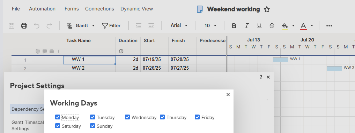Open the Dynamic View menu
The width and height of the screenshot is (355, 133).
136,9
